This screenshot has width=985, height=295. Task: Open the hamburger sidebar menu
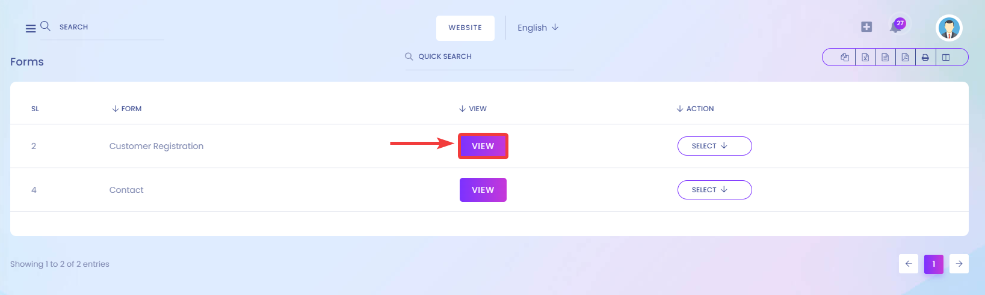point(31,28)
